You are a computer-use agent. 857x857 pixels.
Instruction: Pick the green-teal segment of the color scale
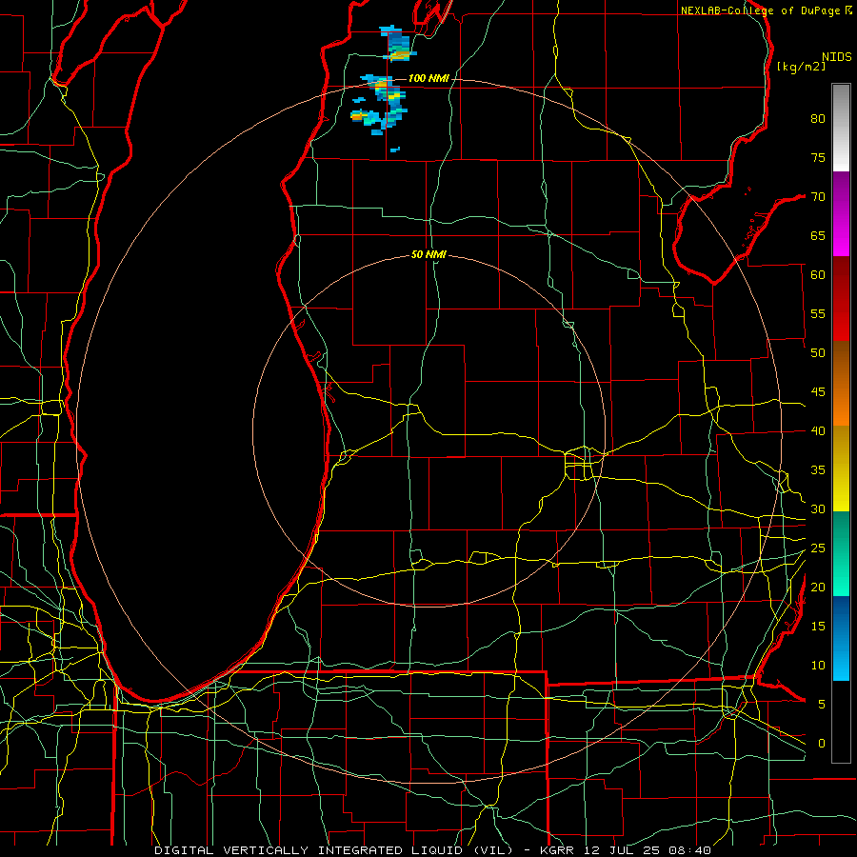(841, 553)
